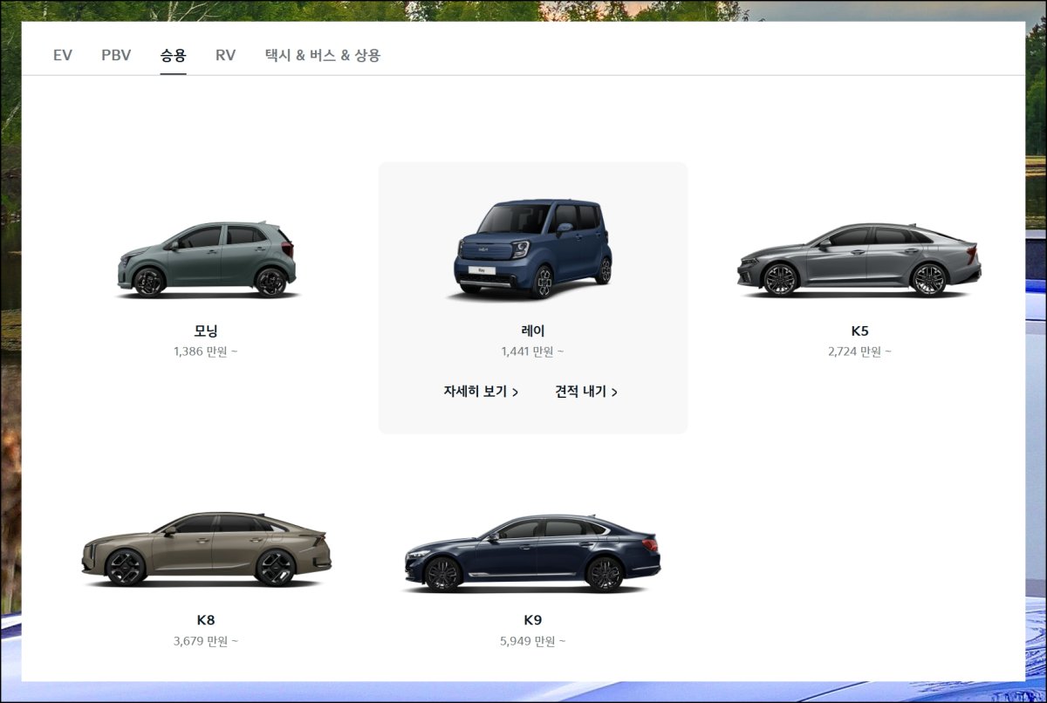
Task: Select the 모닝 car image
Action: point(207,259)
